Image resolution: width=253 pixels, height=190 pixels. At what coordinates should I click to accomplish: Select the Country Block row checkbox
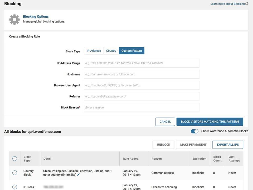click(x=15, y=173)
